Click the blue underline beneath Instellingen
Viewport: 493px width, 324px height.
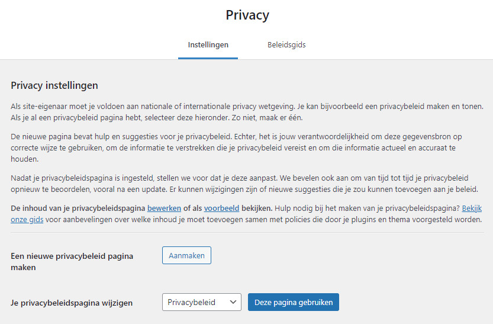(x=208, y=58)
